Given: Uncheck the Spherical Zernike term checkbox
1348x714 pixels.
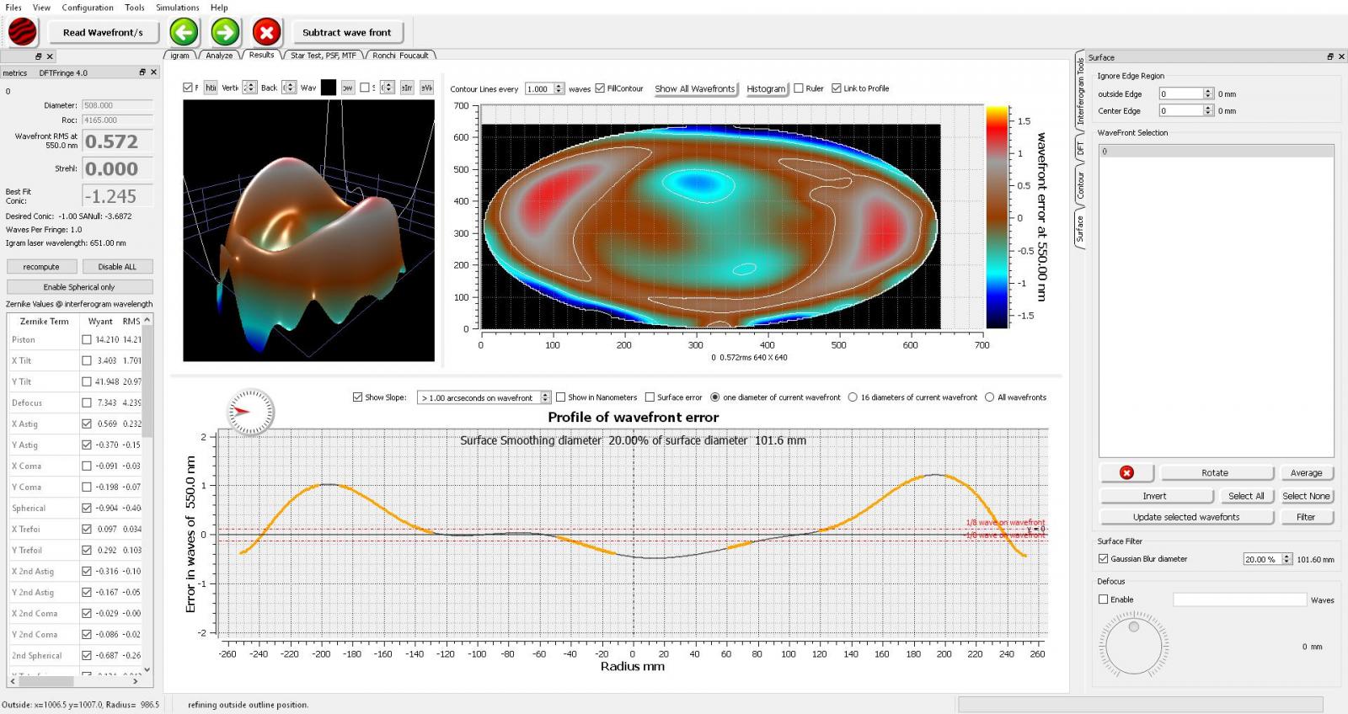Looking at the screenshot, I should [x=87, y=508].
